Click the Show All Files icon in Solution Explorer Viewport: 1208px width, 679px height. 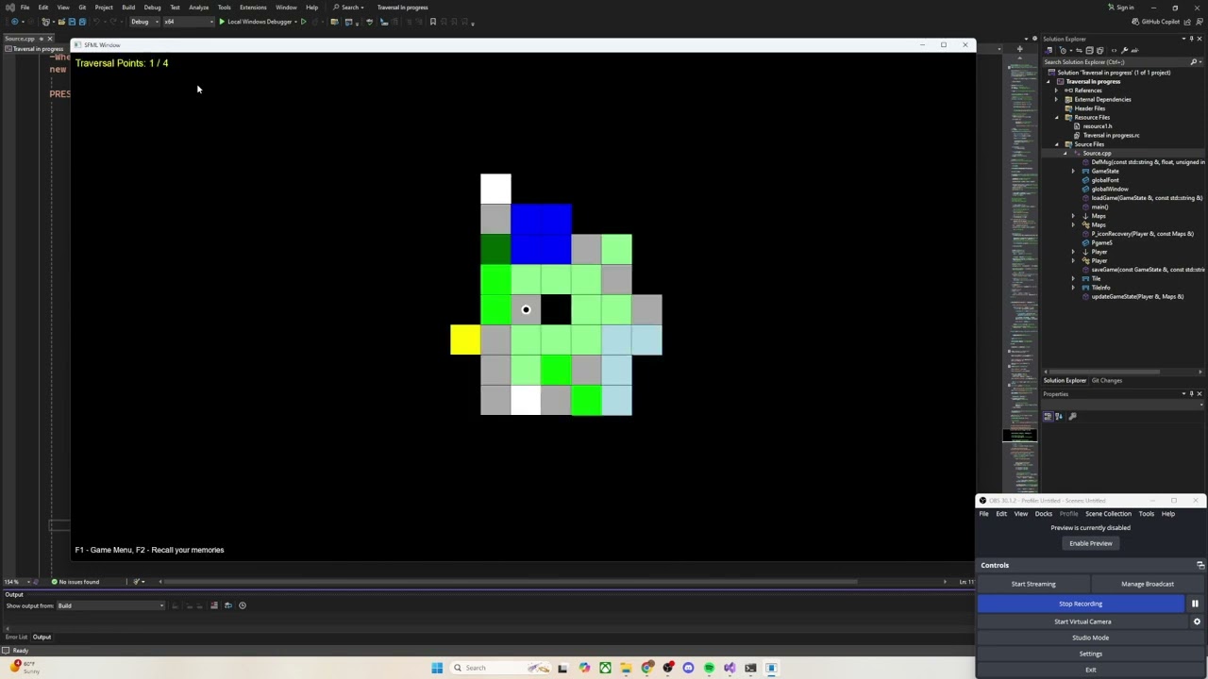[x=1099, y=50]
